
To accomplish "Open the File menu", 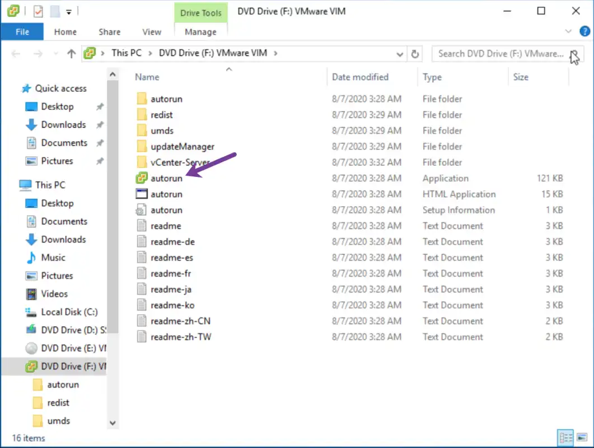I will tap(22, 32).
